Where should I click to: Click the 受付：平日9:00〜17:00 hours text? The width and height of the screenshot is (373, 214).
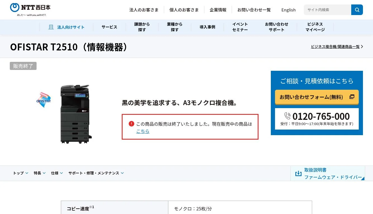pyautogui.click(x=317, y=124)
